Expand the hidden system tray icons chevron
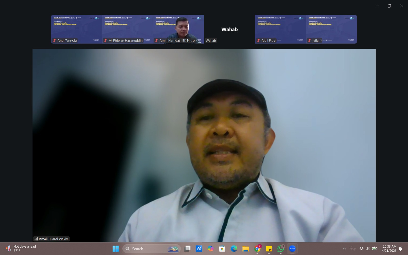Image resolution: width=408 pixels, height=255 pixels. (x=344, y=249)
